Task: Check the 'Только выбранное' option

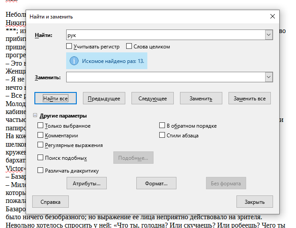Action: (41, 126)
